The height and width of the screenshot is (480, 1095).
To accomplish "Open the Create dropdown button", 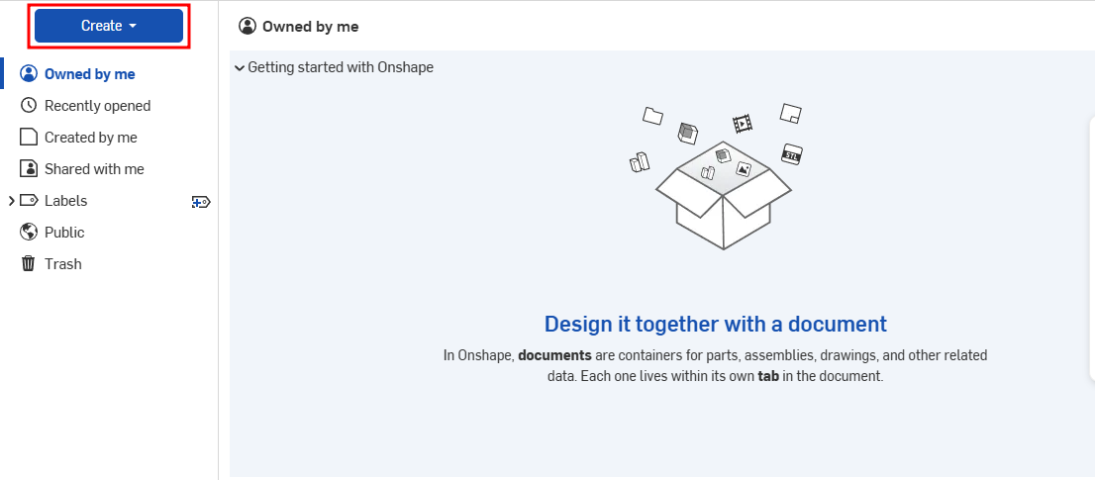I will (108, 26).
